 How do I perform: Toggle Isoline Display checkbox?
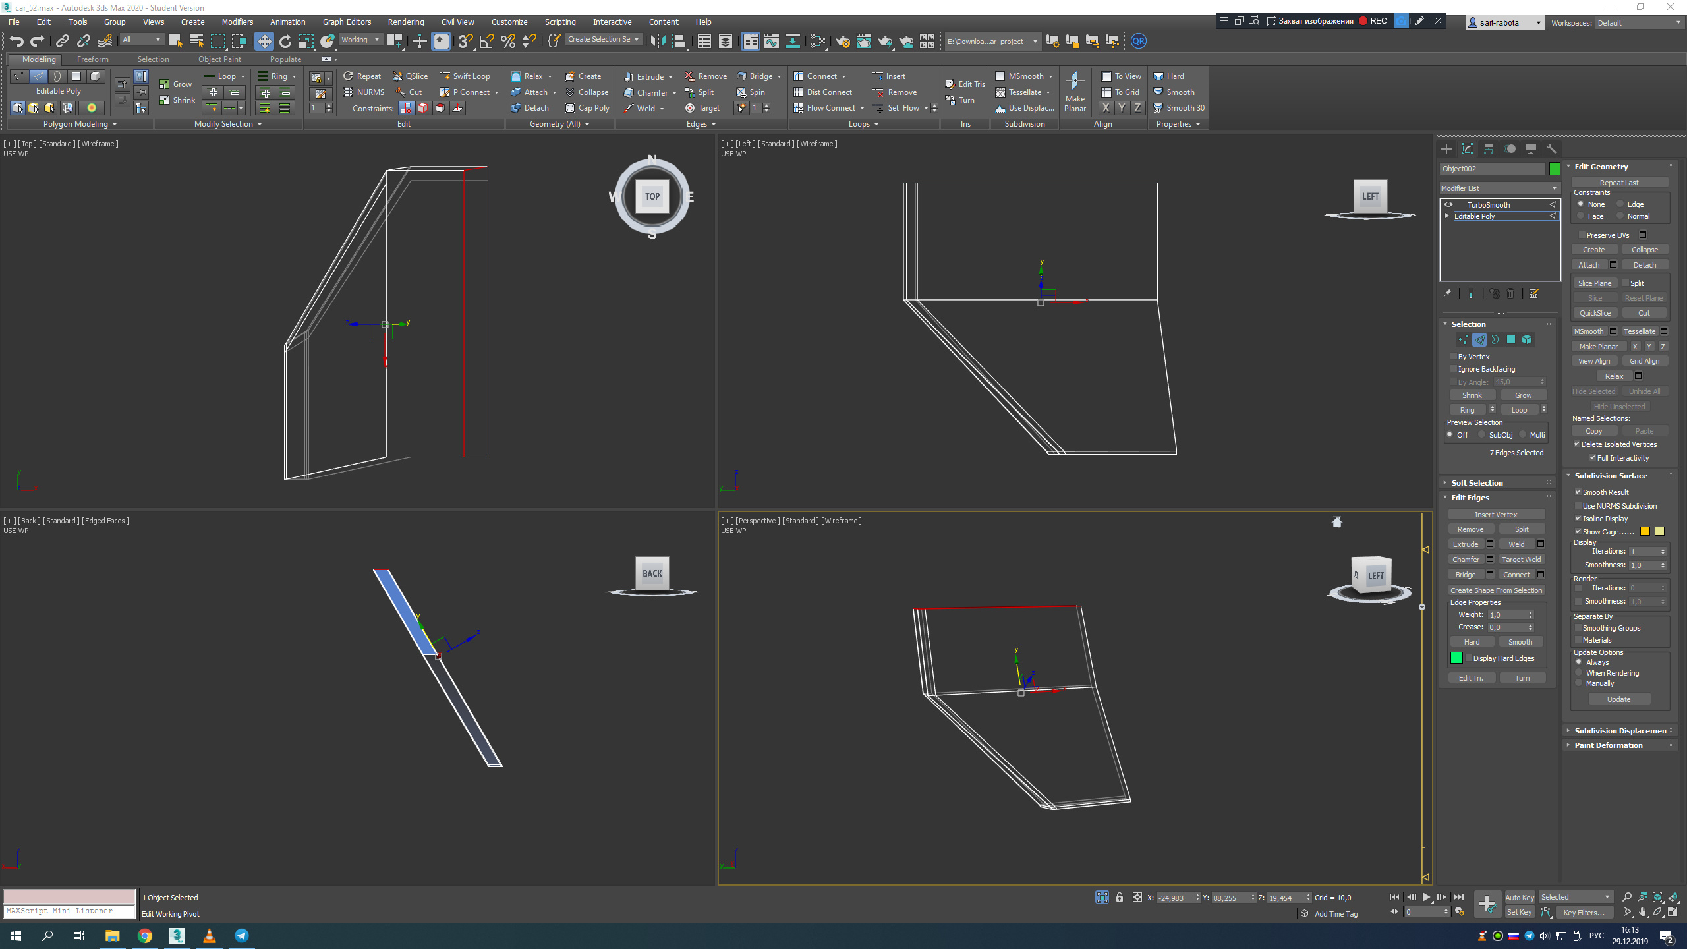click(x=1578, y=519)
